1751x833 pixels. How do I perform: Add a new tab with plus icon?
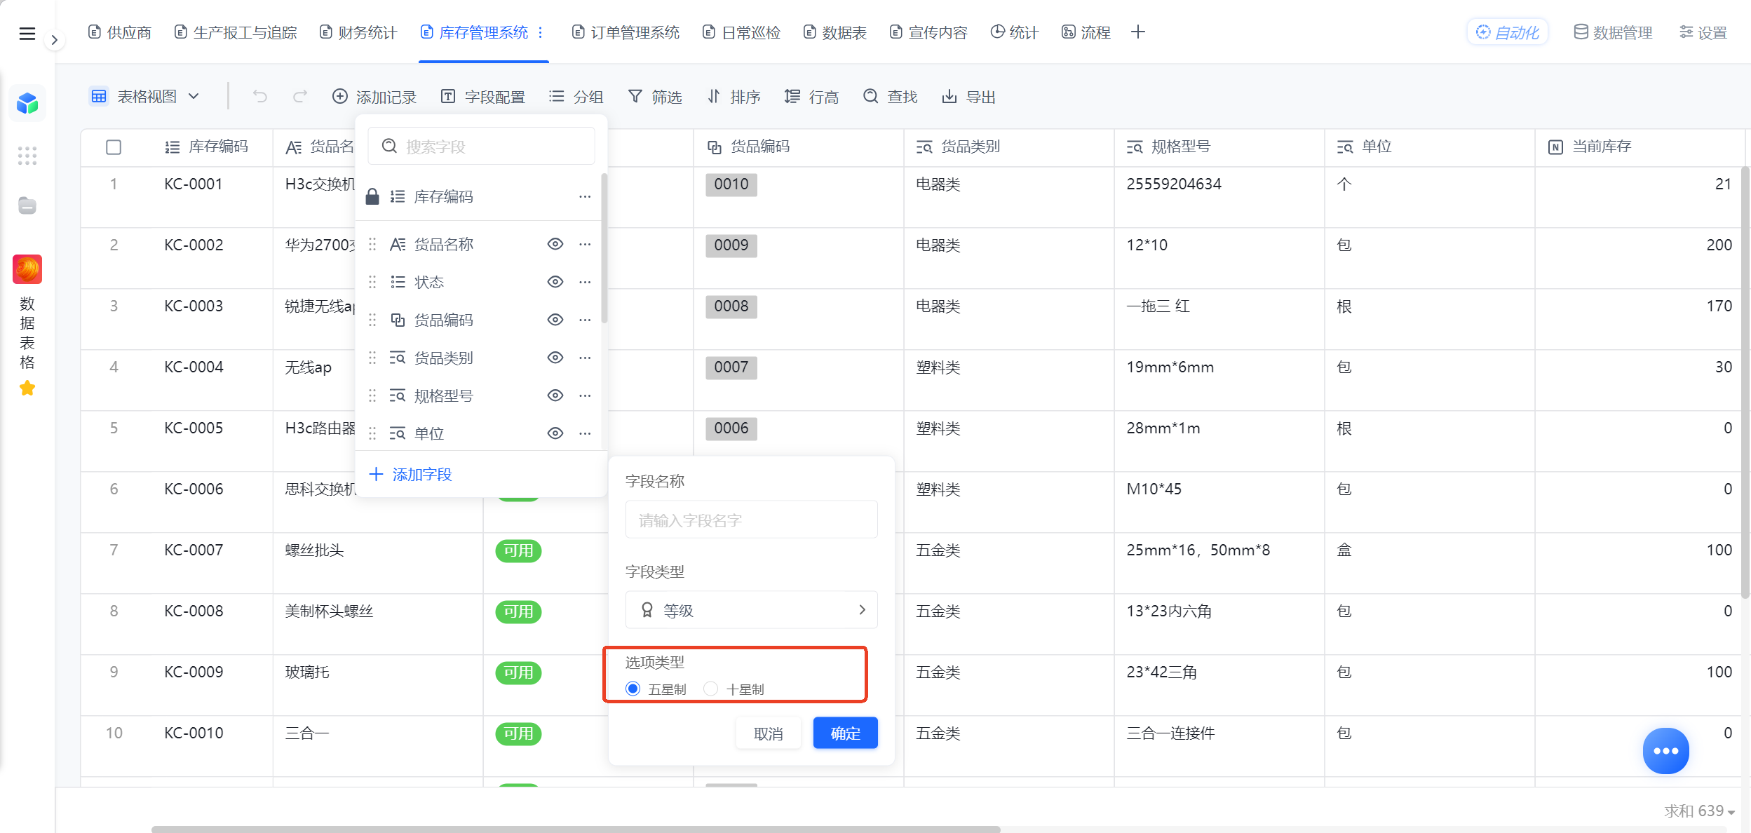pyautogui.click(x=1138, y=32)
